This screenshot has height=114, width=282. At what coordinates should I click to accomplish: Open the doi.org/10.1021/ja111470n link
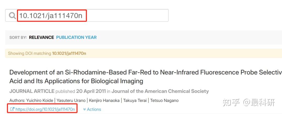click(45, 109)
